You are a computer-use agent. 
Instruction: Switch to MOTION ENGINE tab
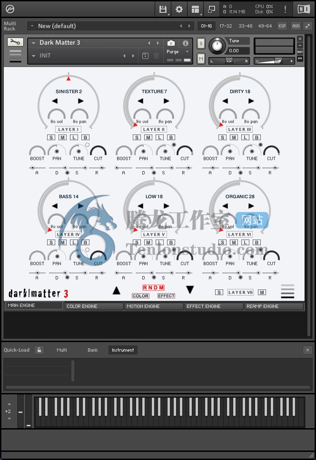coord(154,307)
